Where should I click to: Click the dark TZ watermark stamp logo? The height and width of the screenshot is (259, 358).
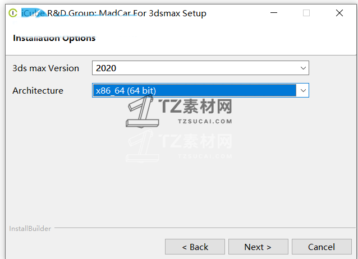pyautogui.click(x=142, y=111)
